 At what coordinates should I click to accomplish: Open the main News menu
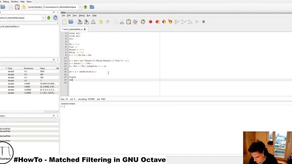29,1
